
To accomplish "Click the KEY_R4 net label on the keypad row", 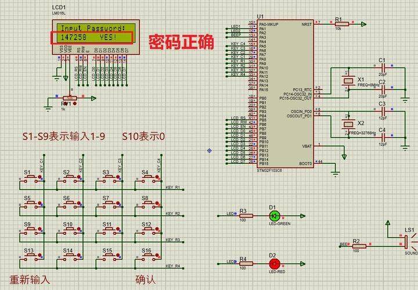I will coord(173,266).
